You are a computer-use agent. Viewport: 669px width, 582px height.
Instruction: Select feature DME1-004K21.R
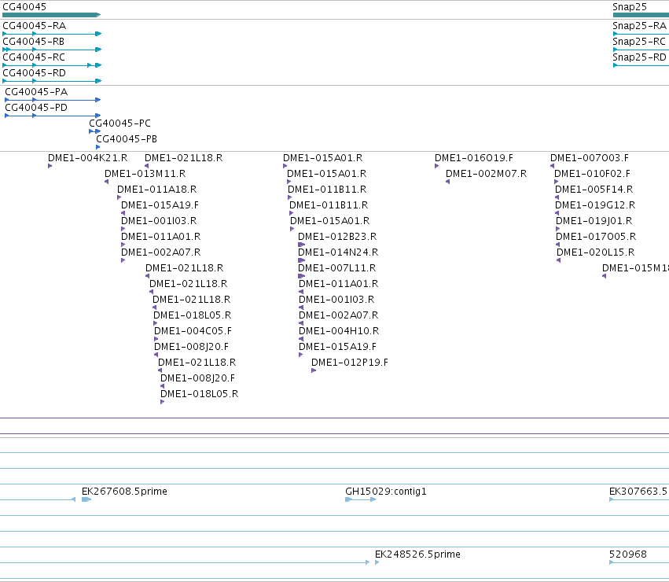pos(88,158)
